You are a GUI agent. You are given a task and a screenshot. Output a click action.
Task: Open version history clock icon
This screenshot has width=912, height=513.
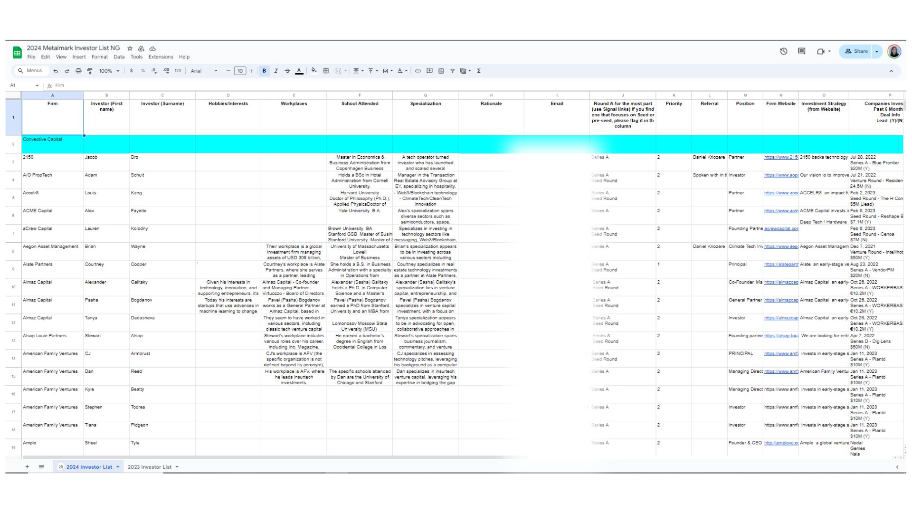(x=783, y=51)
